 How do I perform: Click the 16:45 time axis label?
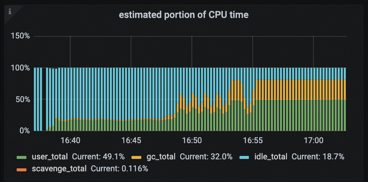(x=131, y=141)
